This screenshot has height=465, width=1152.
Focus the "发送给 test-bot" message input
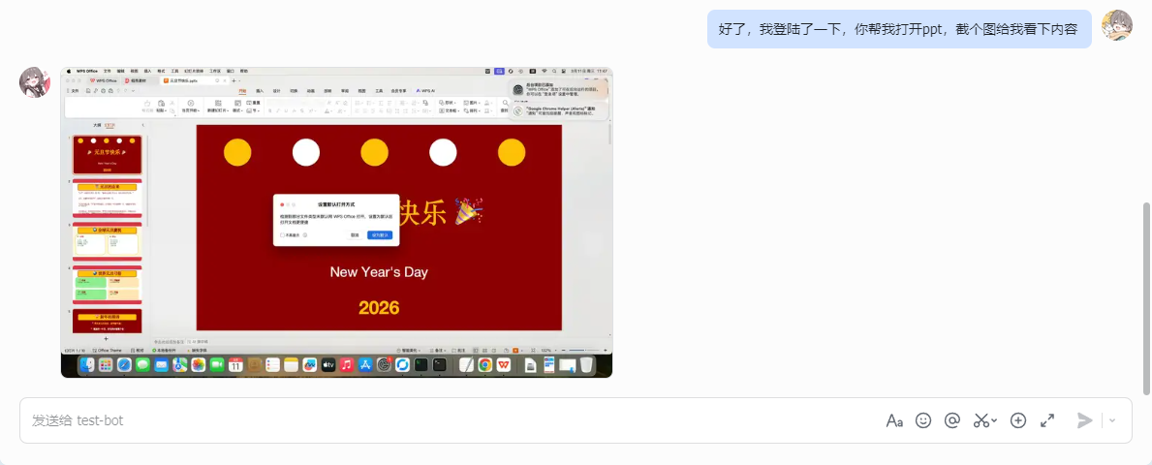pos(436,420)
